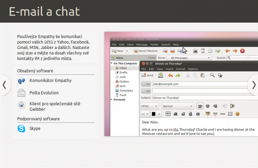Click the Not Junk checkmark icon
This screenshot has height=168, width=258.
point(218,51)
